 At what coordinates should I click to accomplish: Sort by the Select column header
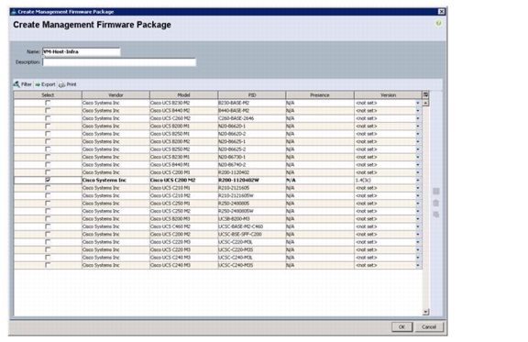(x=48, y=95)
